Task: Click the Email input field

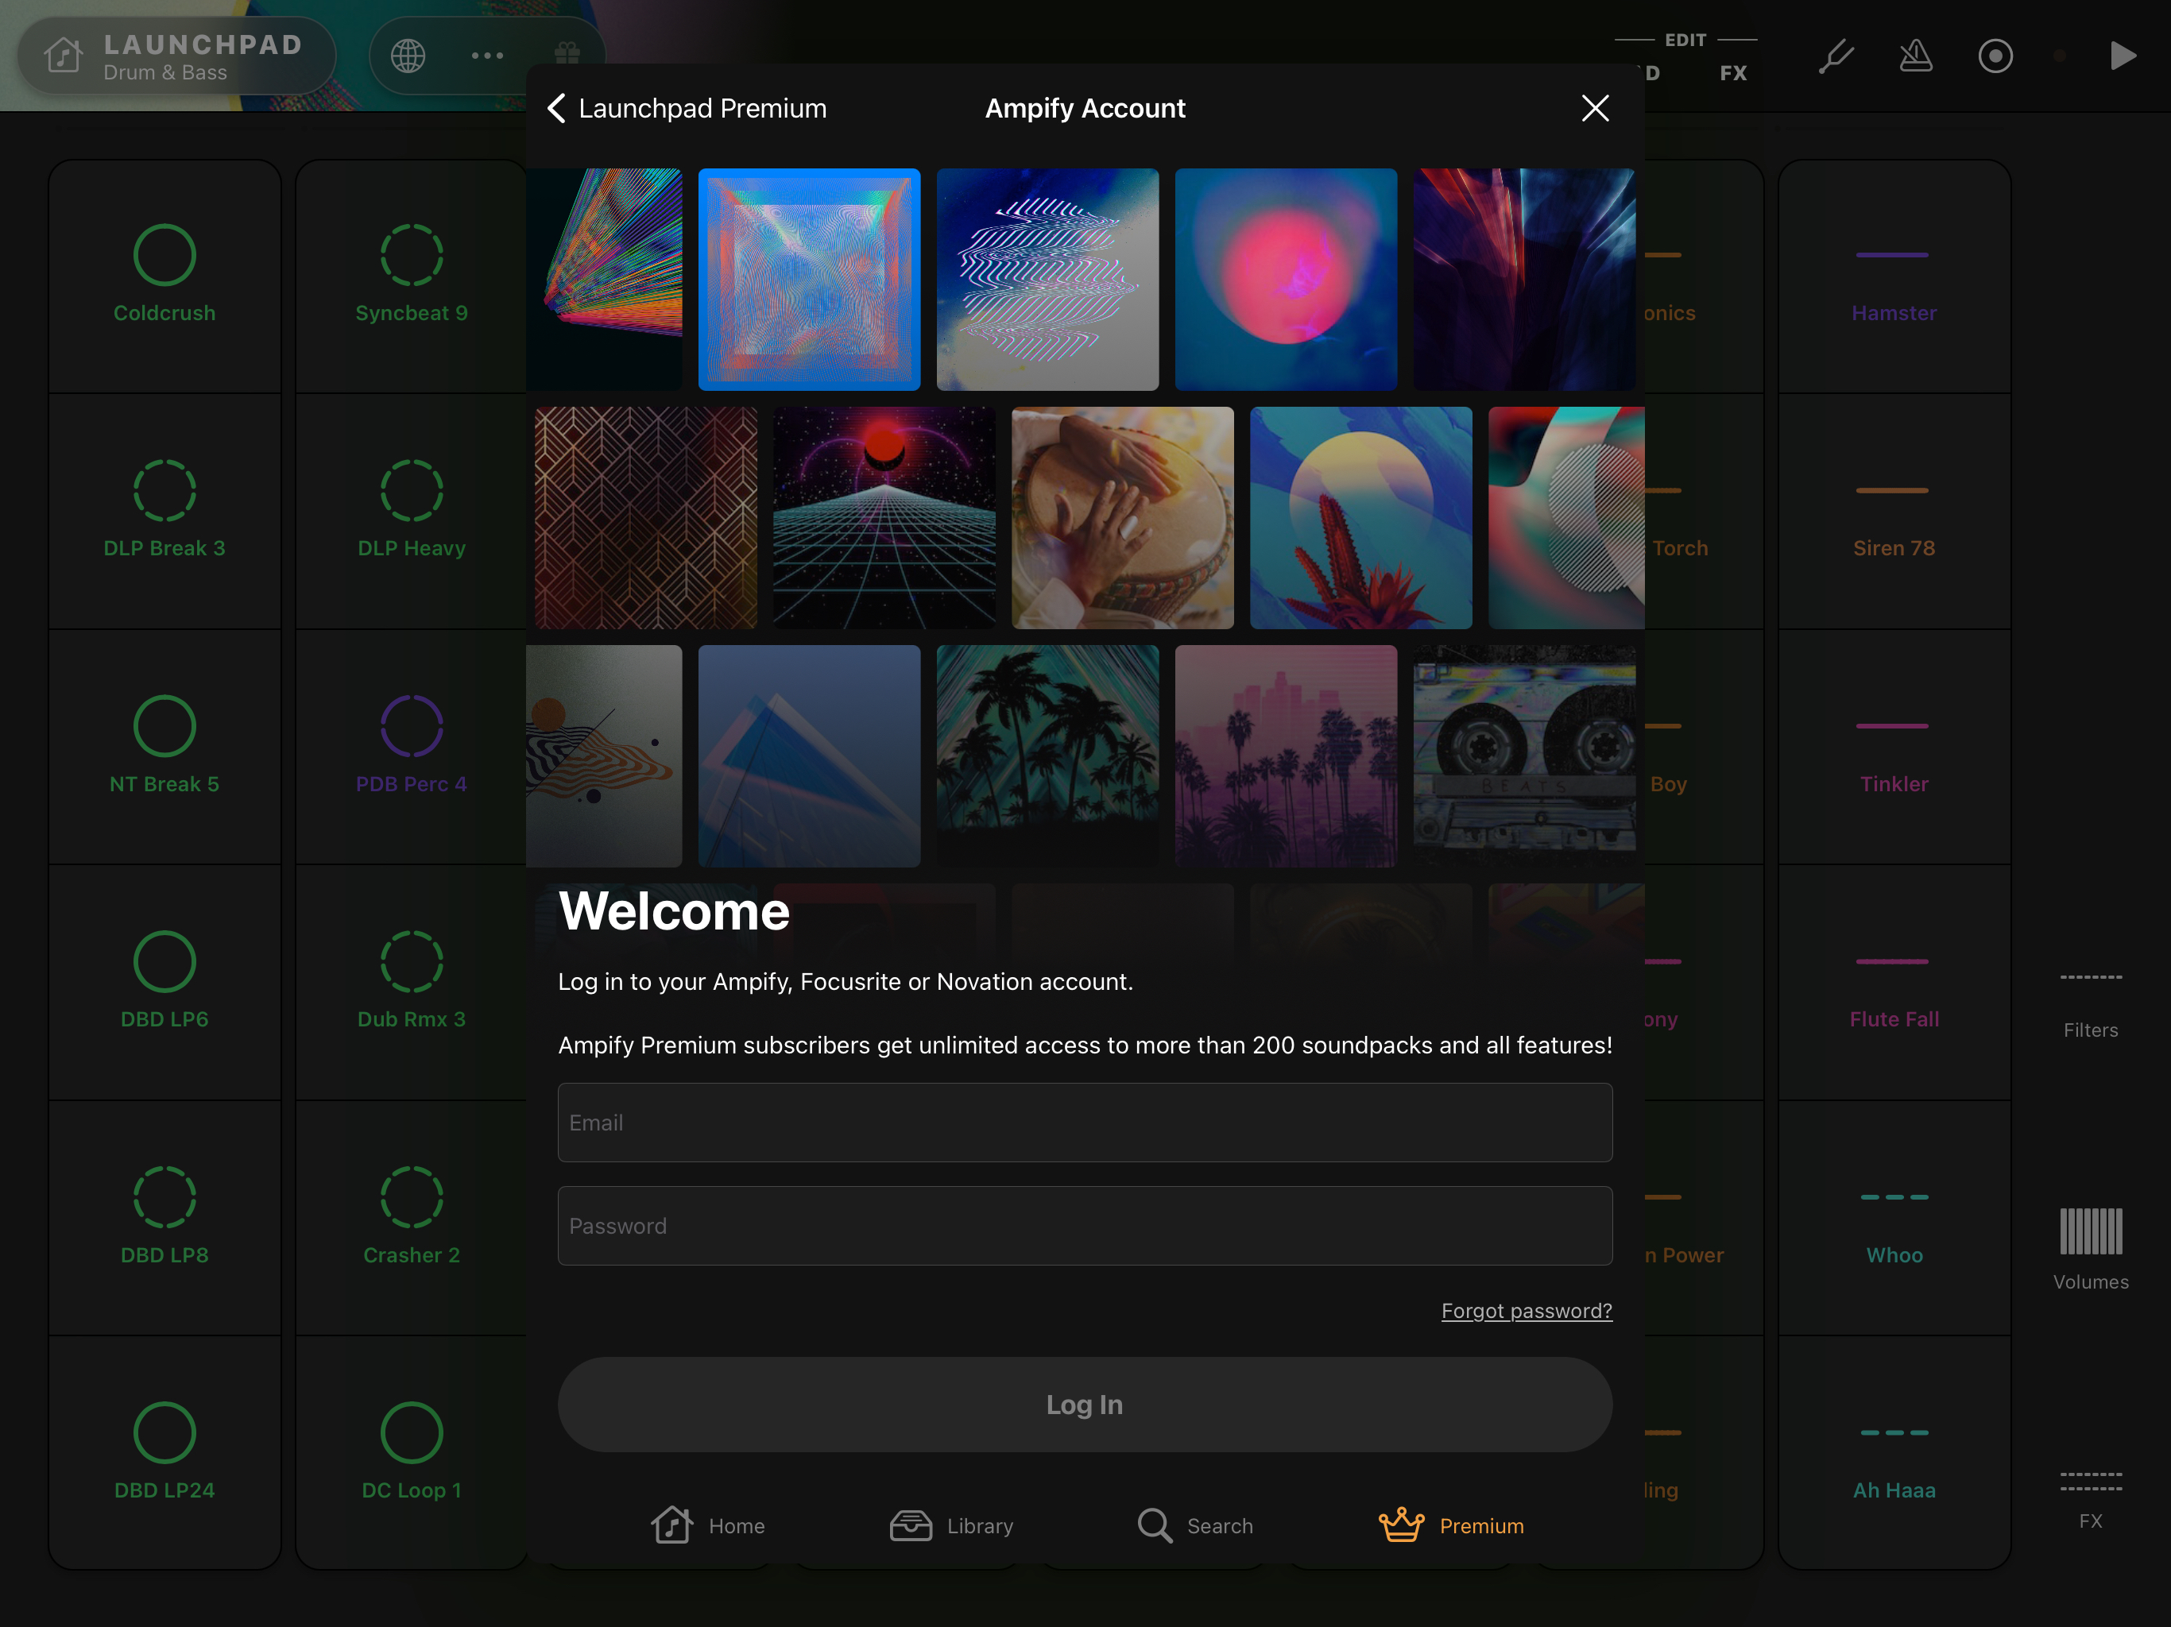Action: pos(1085,1123)
